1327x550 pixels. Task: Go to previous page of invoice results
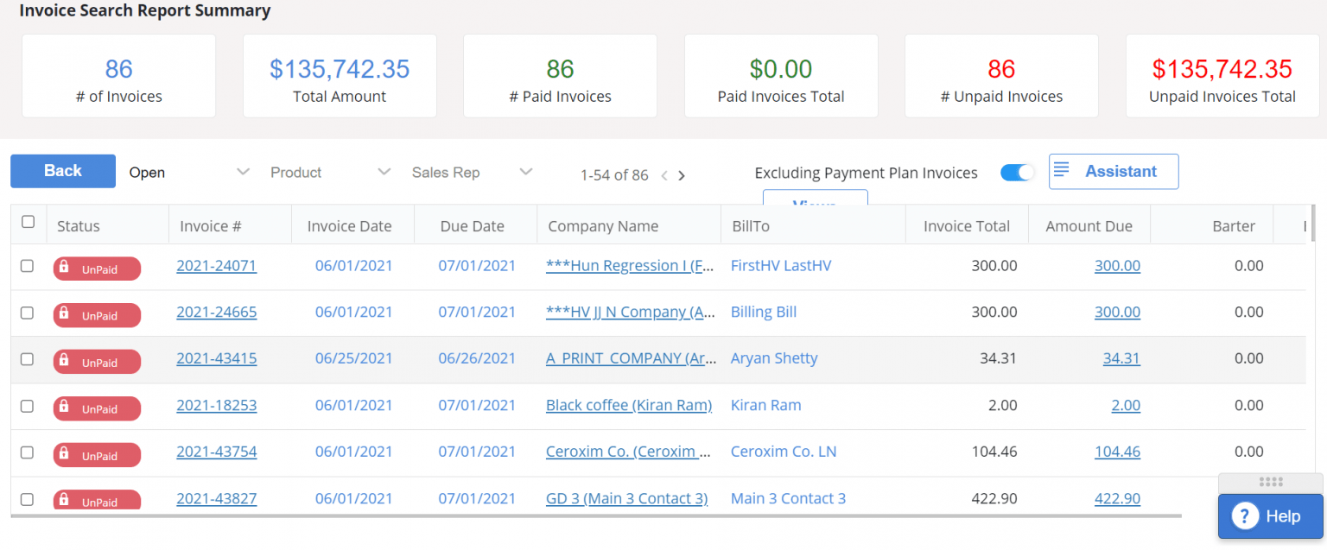[663, 176]
